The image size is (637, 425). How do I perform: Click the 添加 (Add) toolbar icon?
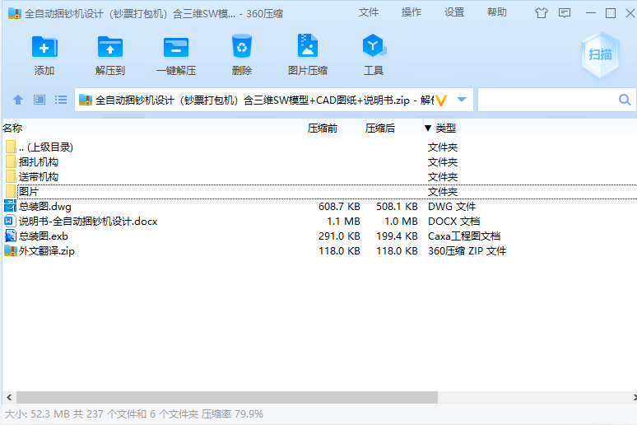(44, 47)
